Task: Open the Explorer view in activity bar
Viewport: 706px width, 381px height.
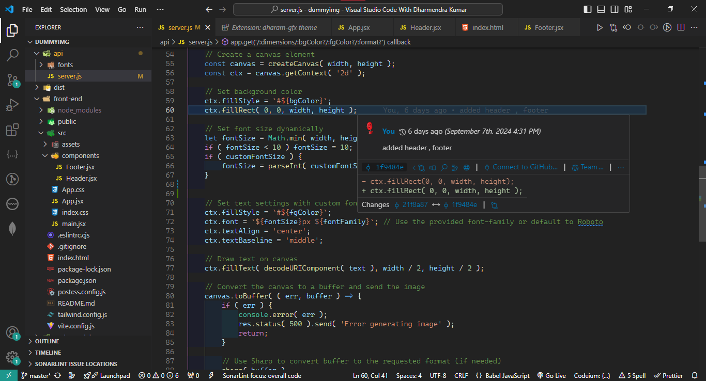Action: click(12, 30)
